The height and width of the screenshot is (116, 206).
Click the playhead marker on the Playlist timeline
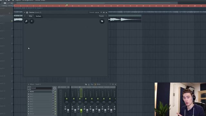point(67,5)
